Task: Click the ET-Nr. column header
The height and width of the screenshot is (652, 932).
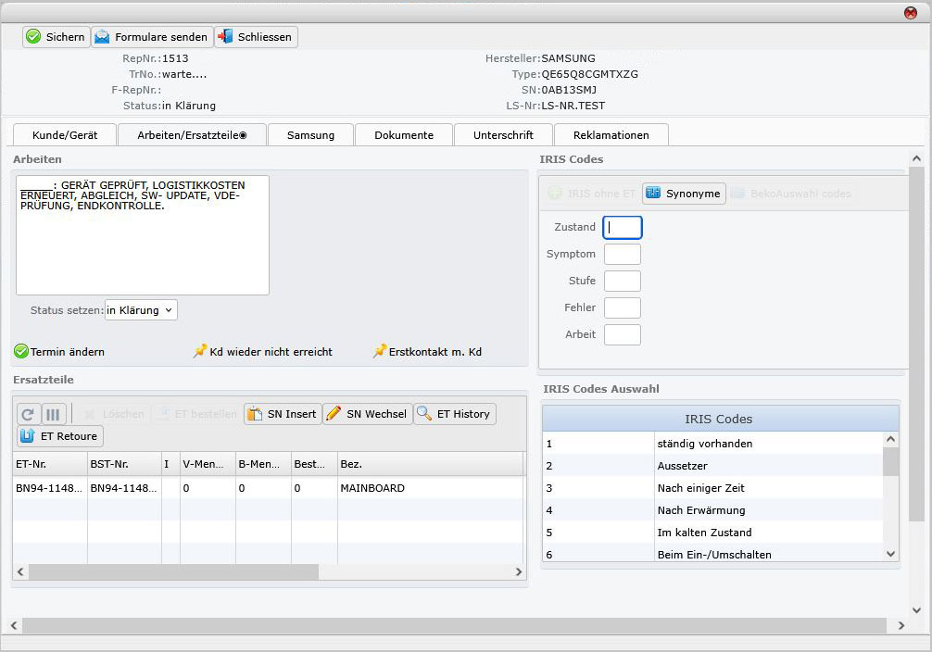Action: click(x=50, y=464)
